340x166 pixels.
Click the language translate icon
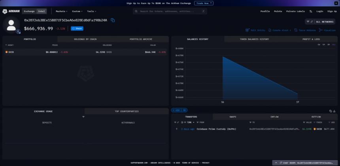[x=311, y=11]
